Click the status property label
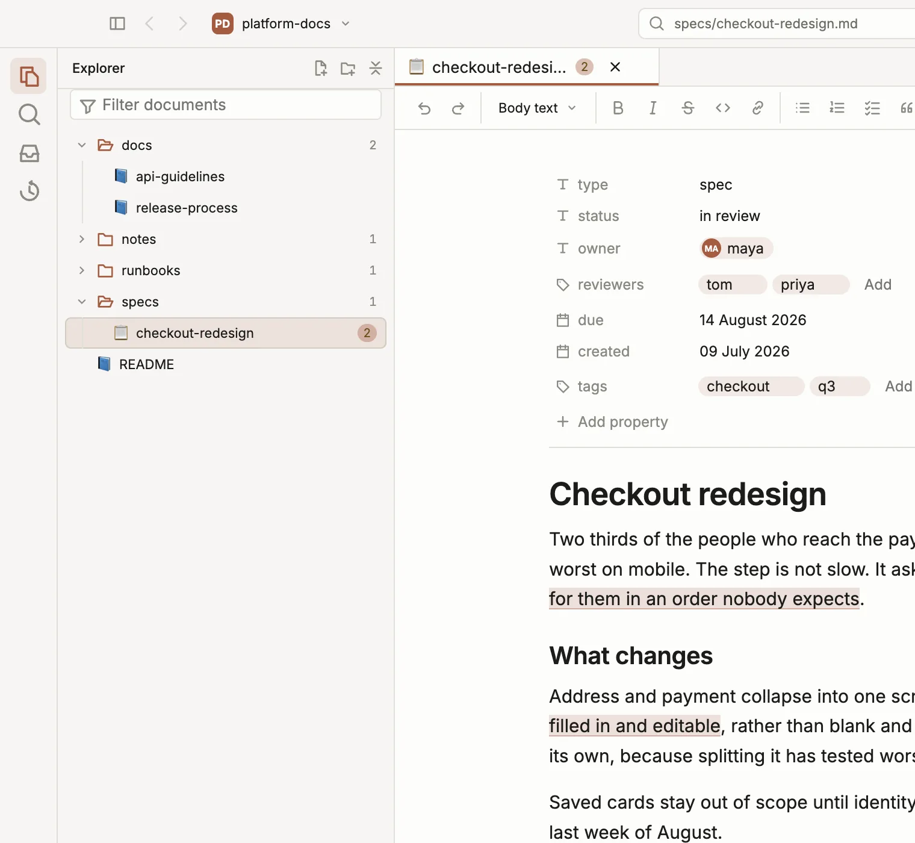Image resolution: width=915 pixels, height=843 pixels. click(598, 216)
